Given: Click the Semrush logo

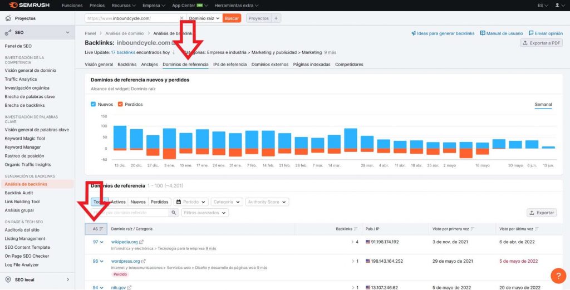Looking at the screenshot, I should coord(28,5).
